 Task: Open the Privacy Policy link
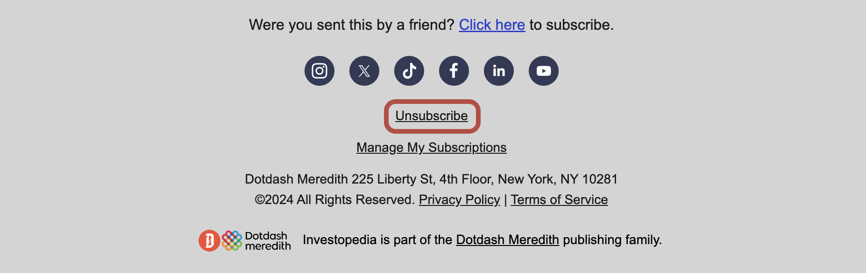(459, 200)
